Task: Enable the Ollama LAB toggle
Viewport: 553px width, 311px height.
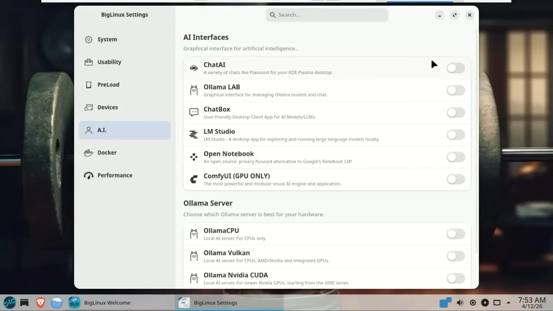Action: coord(456,91)
